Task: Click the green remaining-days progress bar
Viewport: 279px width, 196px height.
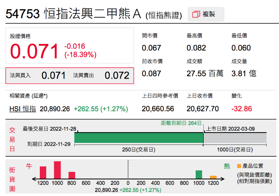Action: pos(139,138)
